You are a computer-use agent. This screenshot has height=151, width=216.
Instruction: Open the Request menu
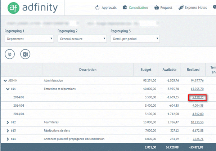(163, 8)
